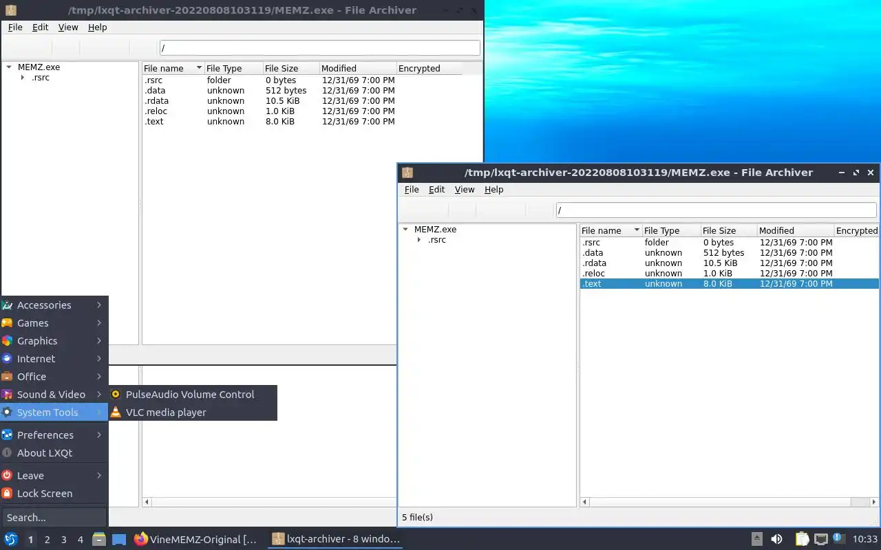
Task: Open Edit menu in background archiver window
Action: (41, 27)
